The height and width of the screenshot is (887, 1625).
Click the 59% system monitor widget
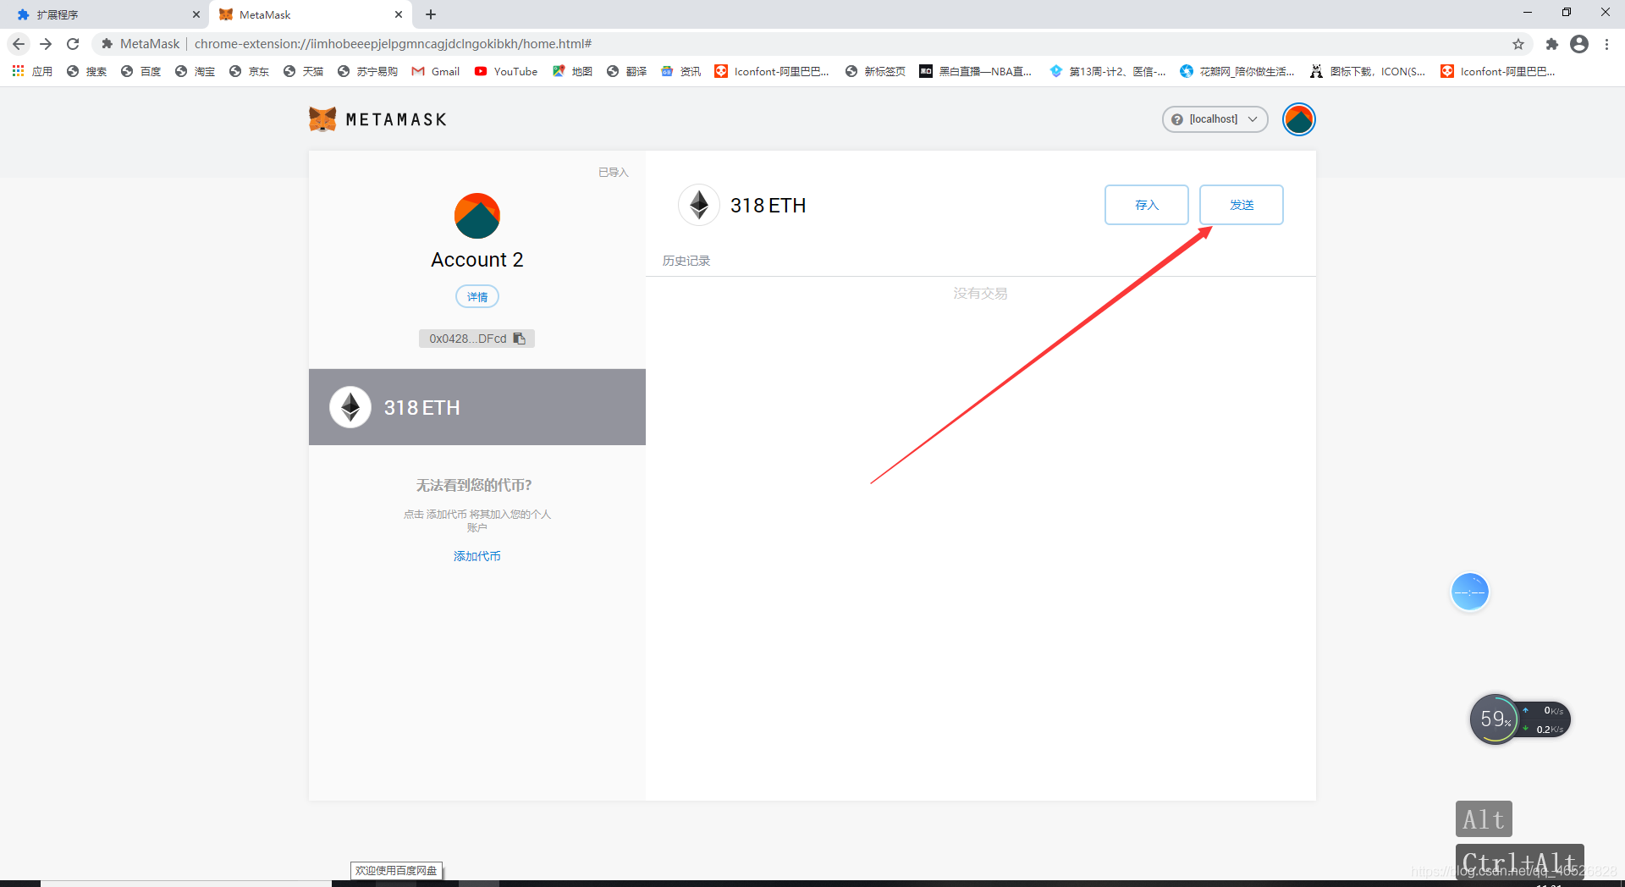(1520, 719)
